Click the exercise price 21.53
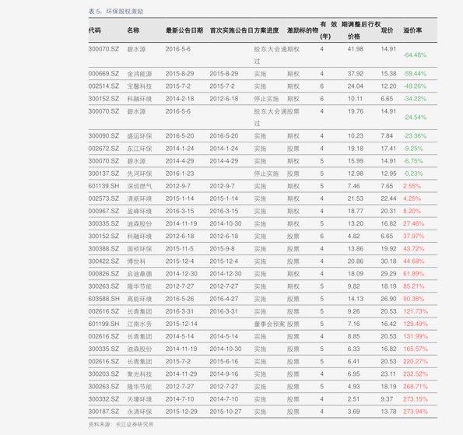Viewport: 463px width, 435px height. pos(355,198)
